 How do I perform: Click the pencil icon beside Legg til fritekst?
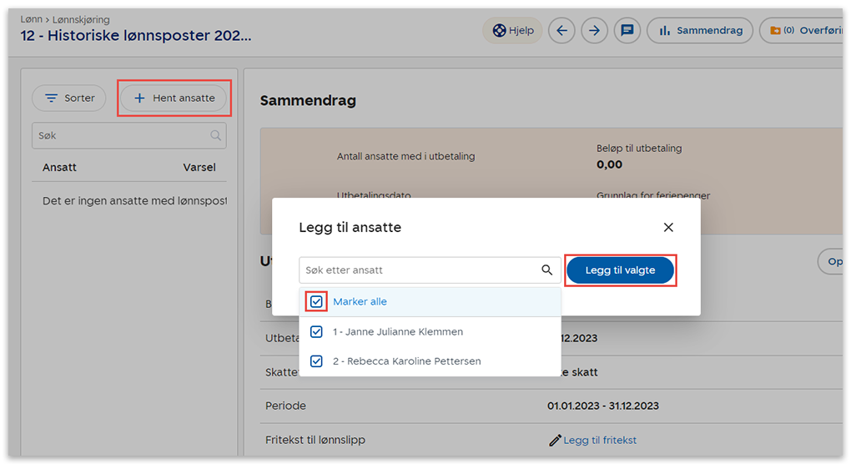(555, 441)
